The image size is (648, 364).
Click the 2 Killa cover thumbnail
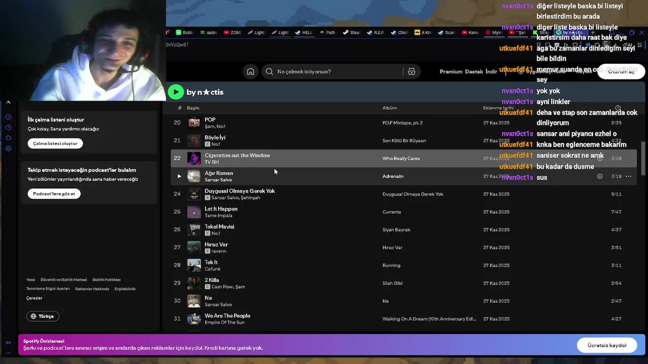pyautogui.click(x=194, y=283)
